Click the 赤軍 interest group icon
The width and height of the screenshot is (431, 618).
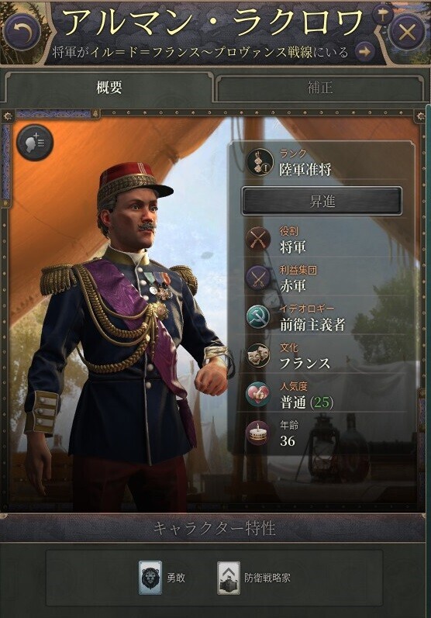[x=258, y=278]
